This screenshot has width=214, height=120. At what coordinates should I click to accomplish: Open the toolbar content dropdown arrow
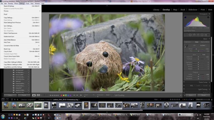point(181,95)
